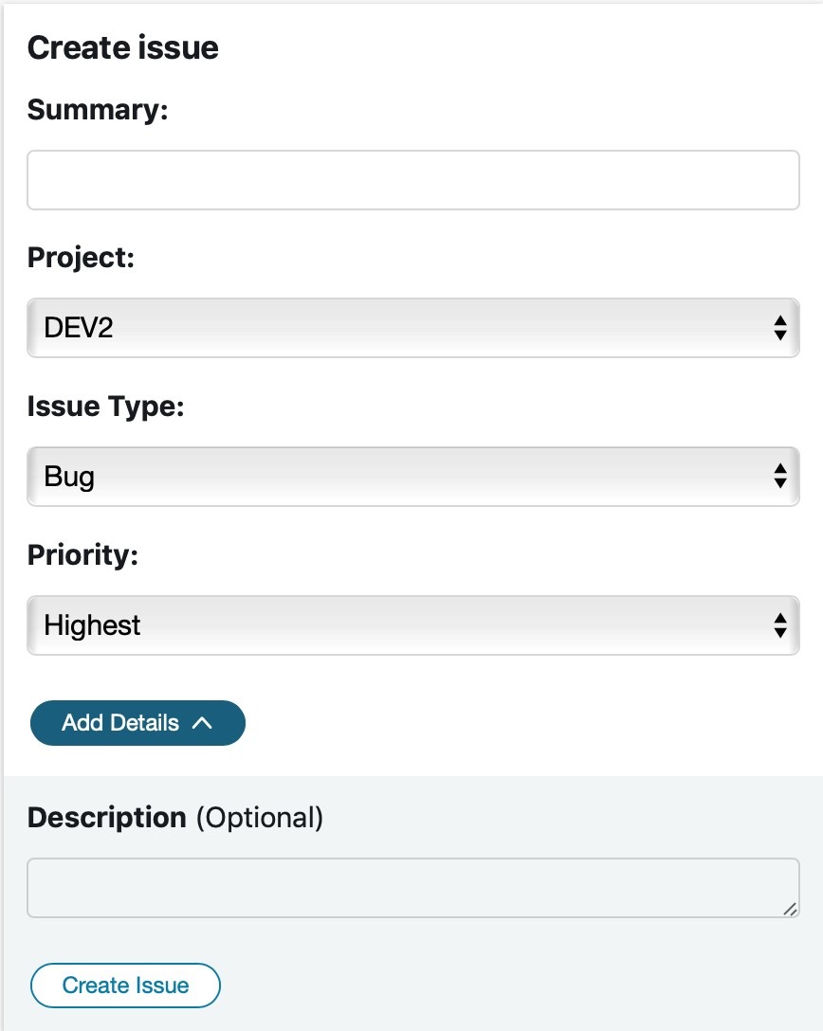Click the Highest value text in Priority

tap(92, 625)
